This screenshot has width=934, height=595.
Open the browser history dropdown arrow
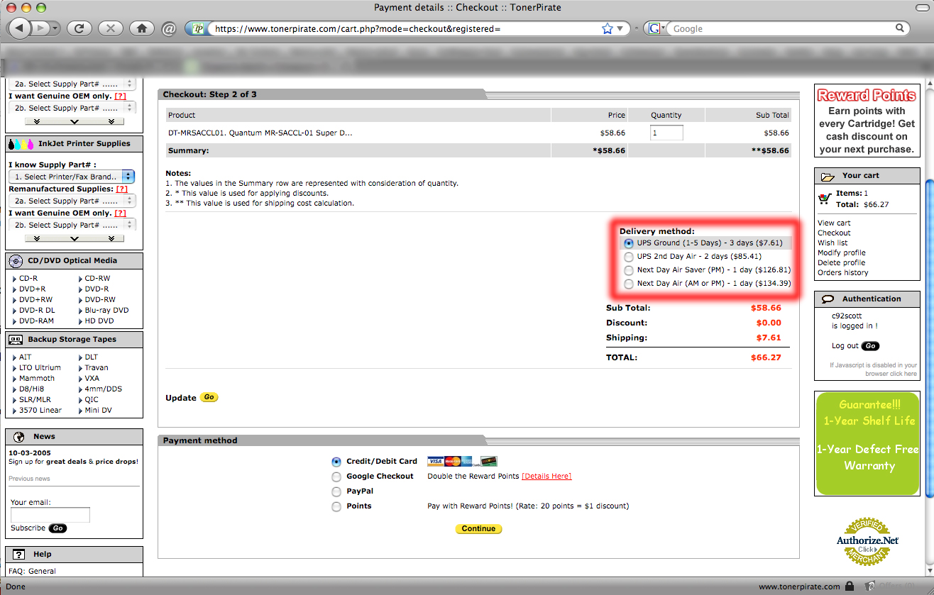coord(55,28)
